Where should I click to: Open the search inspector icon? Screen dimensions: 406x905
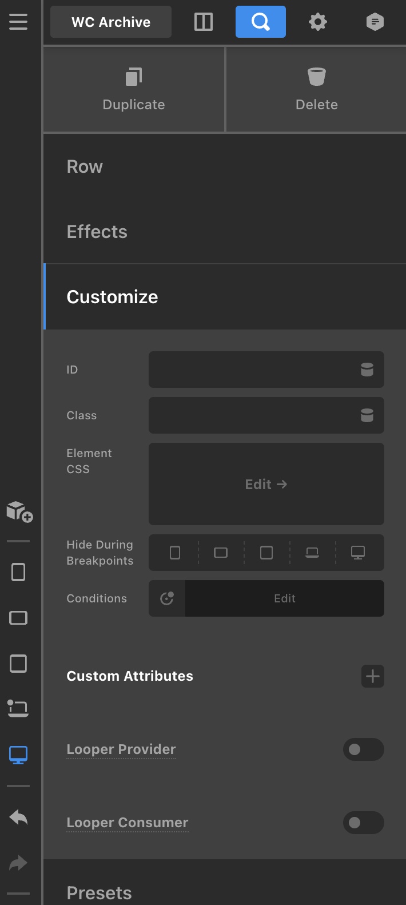click(x=261, y=22)
